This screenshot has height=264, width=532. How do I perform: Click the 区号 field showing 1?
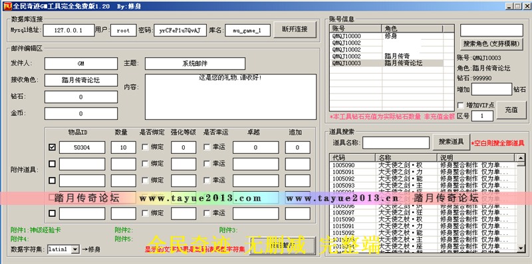click(482, 116)
